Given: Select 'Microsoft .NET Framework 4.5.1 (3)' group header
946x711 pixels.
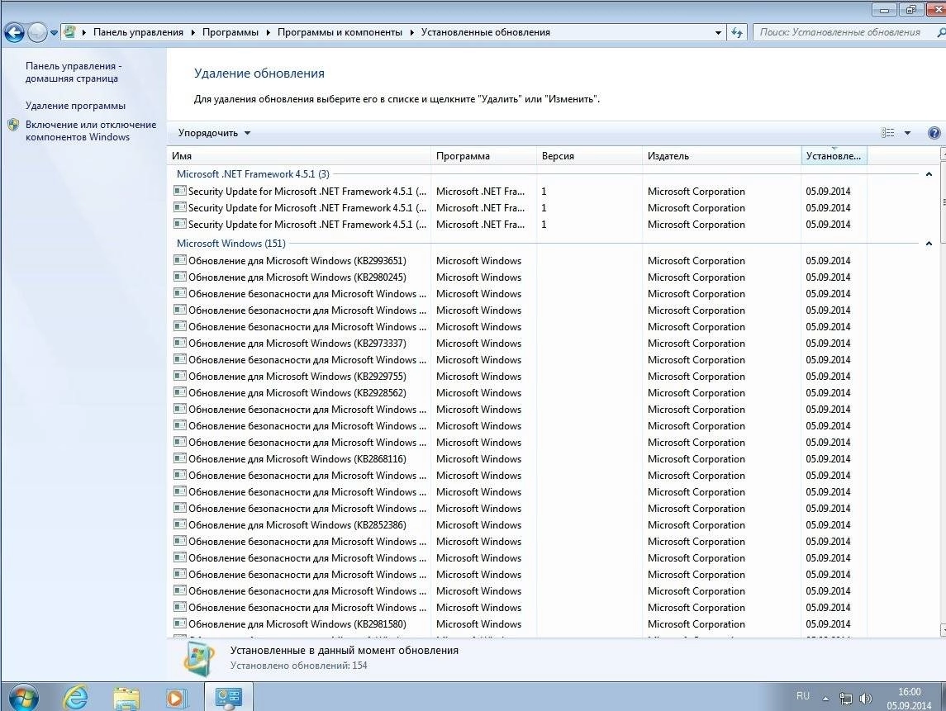Looking at the screenshot, I should (x=253, y=174).
